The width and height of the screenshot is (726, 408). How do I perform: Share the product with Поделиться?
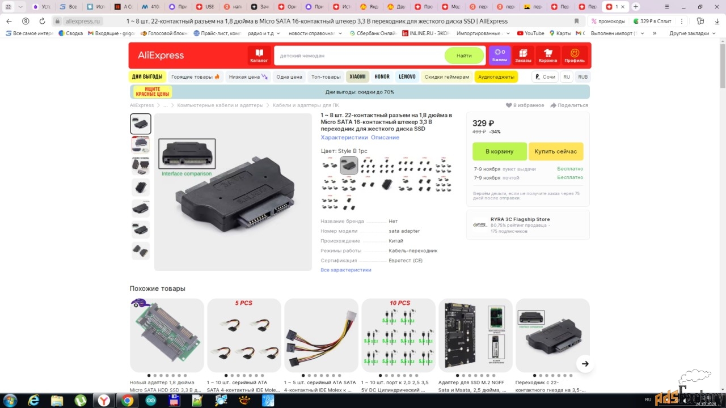(x=569, y=105)
